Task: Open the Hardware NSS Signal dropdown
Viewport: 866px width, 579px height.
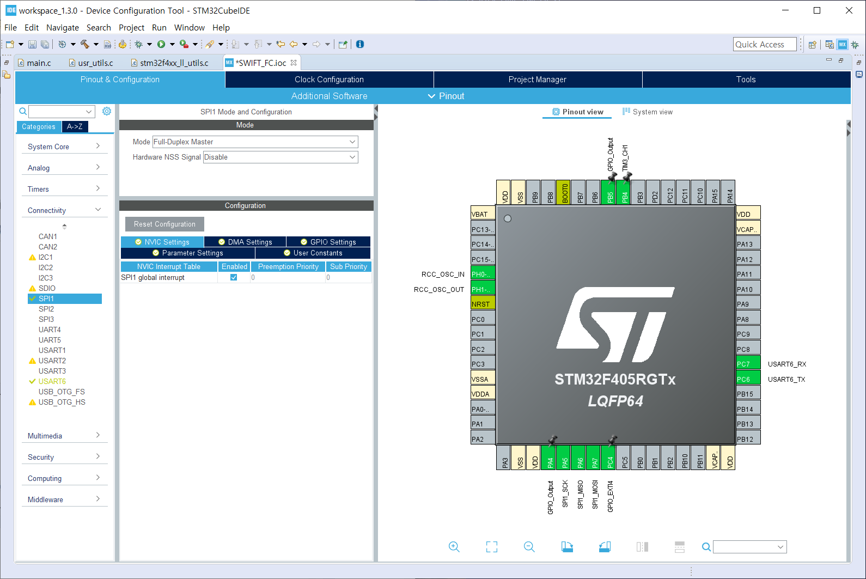Action: click(280, 157)
